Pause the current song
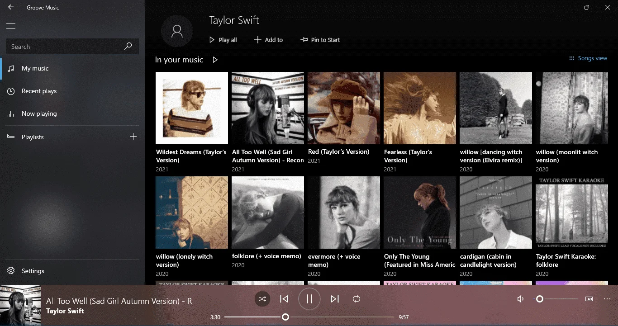This screenshot has height=326, width=618. point(309,299)
